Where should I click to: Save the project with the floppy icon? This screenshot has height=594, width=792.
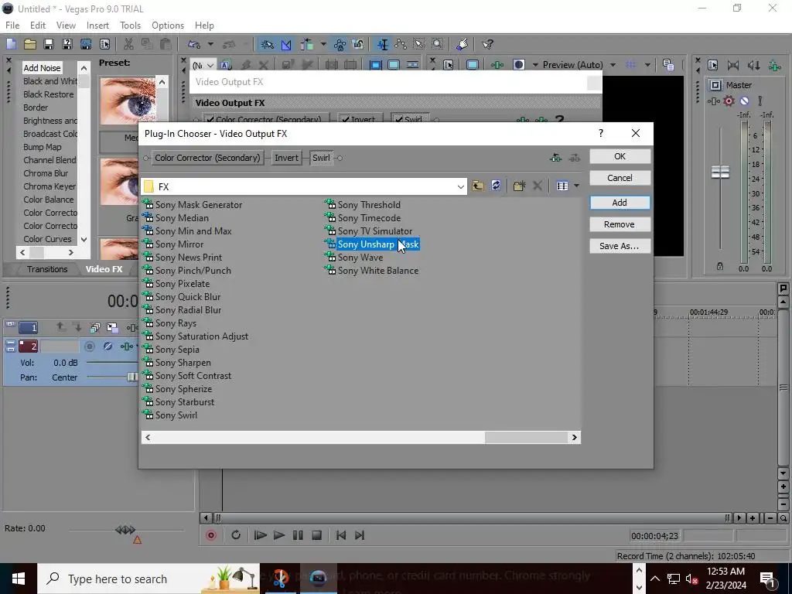[x=49, y=44]
